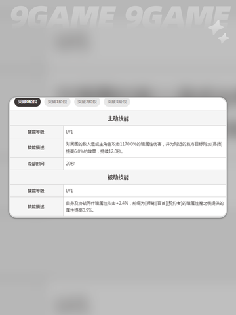236x315 pixels.
Task: Click 技能等级 label under 被动技能
Action: 36,191
